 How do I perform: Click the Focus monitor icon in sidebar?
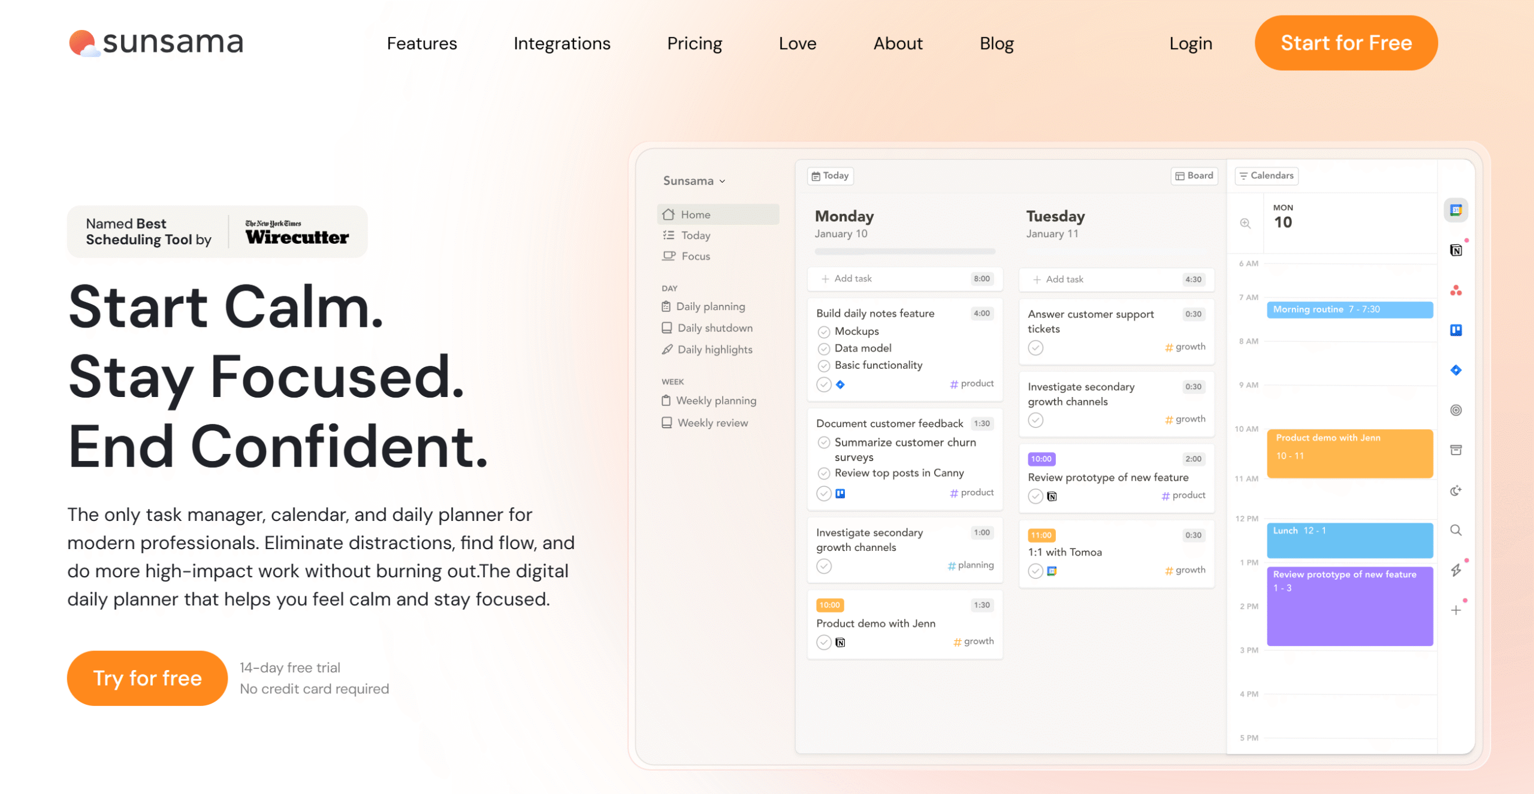click(x=669, y=256)
